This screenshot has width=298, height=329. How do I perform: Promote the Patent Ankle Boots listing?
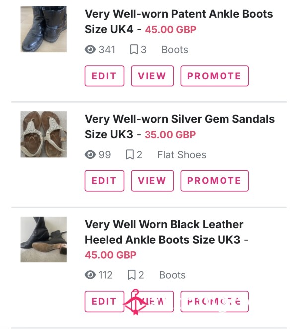tap(215, 76)
